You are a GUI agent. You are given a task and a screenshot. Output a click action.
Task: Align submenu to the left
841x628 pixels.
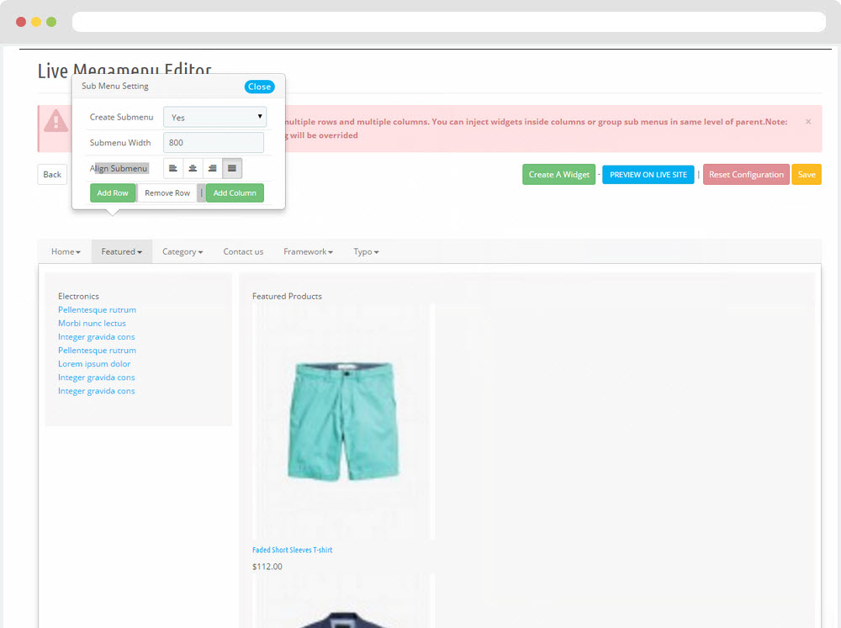[x=172, y=168]
